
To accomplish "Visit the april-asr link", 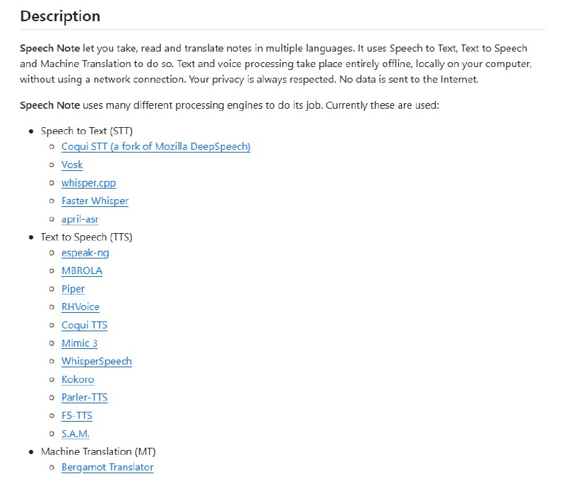I will coord(80,219).
